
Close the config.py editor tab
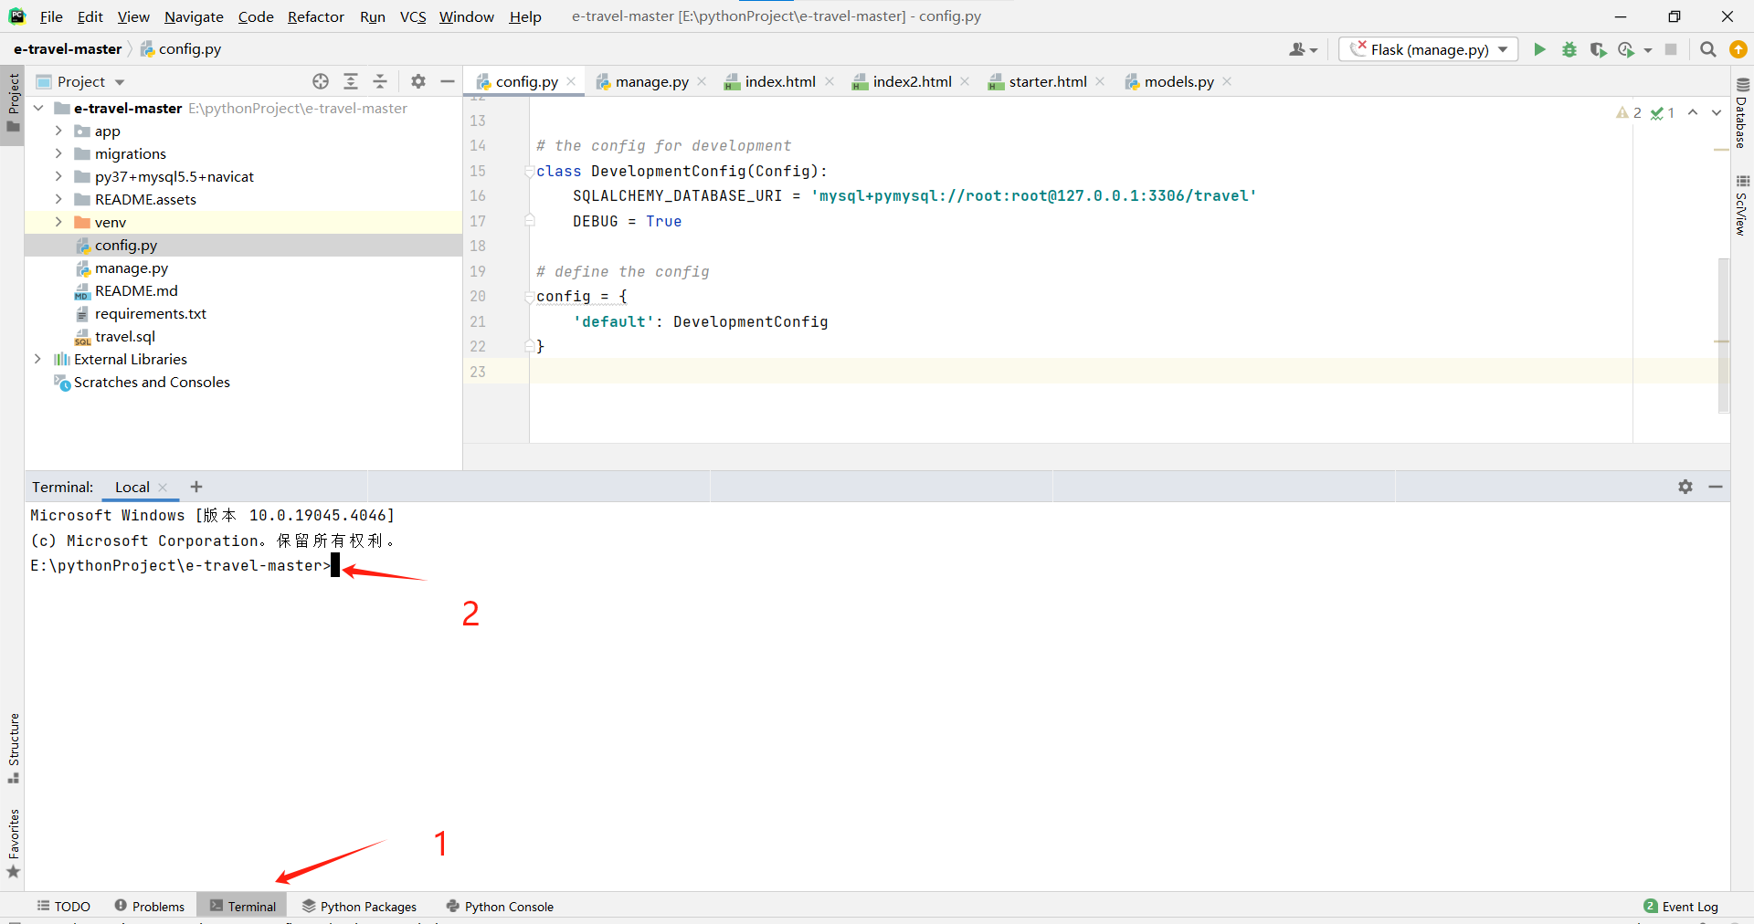[x=571, y=81]
